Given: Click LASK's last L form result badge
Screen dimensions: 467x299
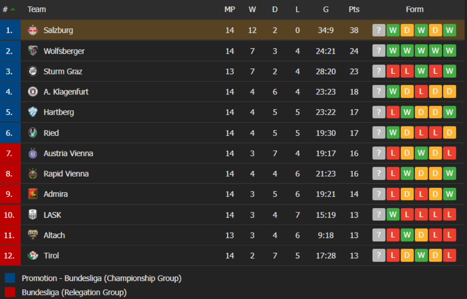Looking at the screenshot, I should 449,215.
